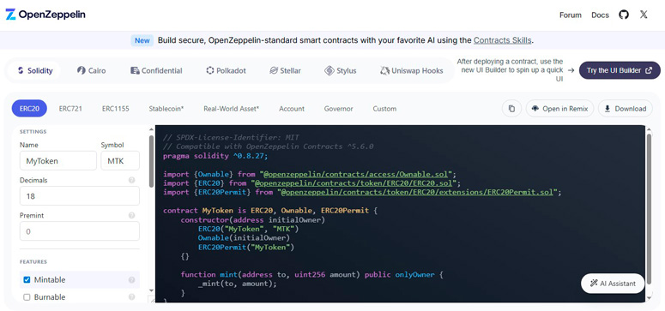Open the X social icon link
The height and width of the screenshot is (311, 665).
pyautogui.click(x=644, y=15)
